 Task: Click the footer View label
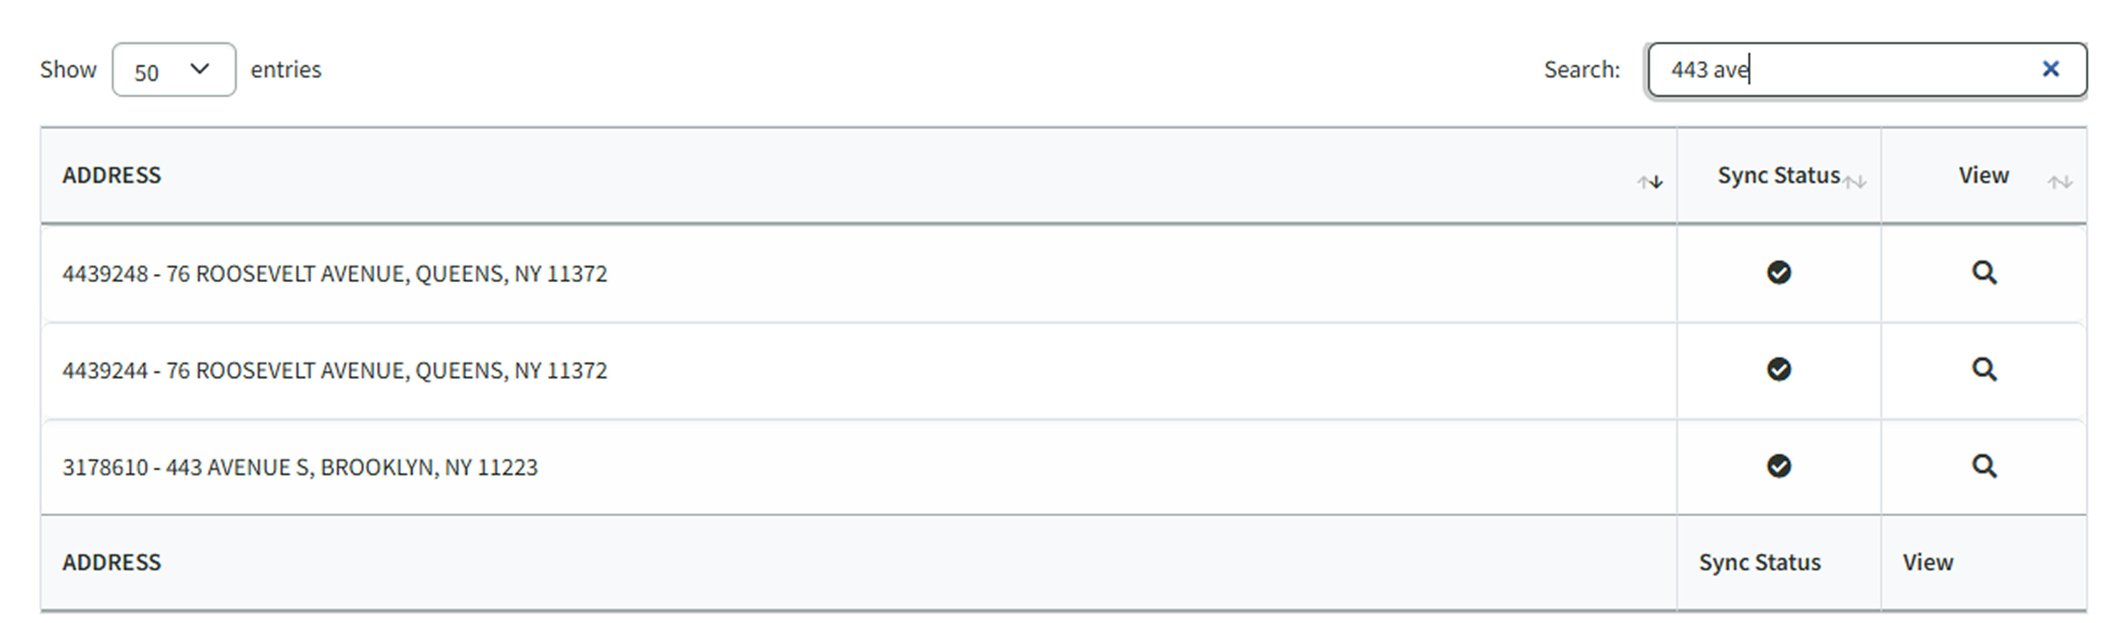coord(1928,563)
